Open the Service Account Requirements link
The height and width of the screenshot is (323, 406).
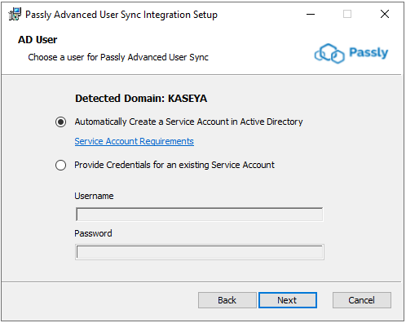(135, 141)
